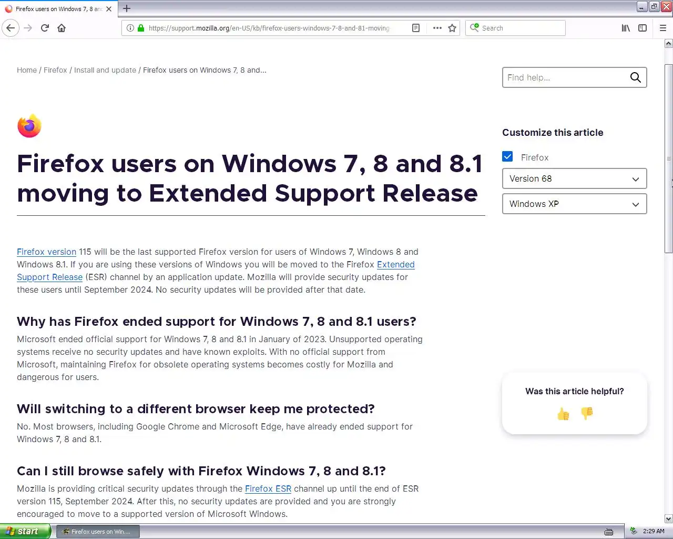
Task: Open the Windows start menu
Action: click(25, 531)
